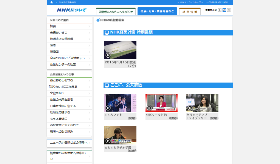
Task: Switch to the 概要・沿革・業務内容など tab
Action: (x=157, y=11)
